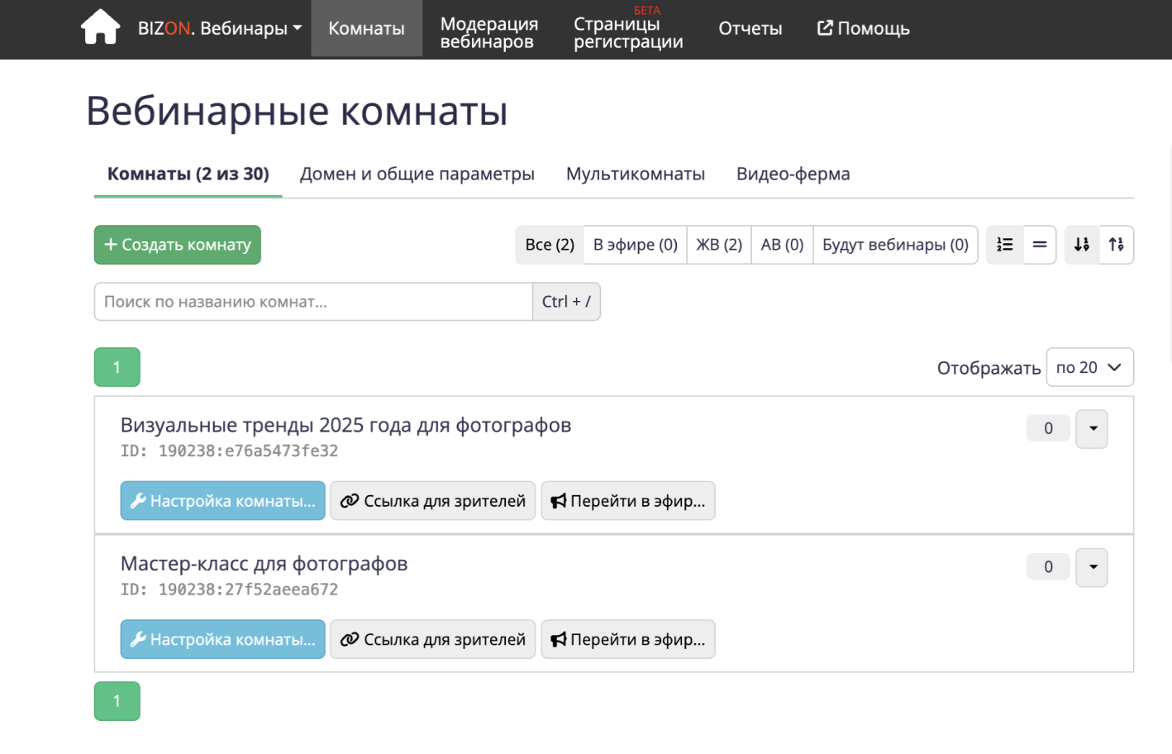Click ID 190238:27f52aeea672 text
The image size is (1172, 754).
(229, 589)
